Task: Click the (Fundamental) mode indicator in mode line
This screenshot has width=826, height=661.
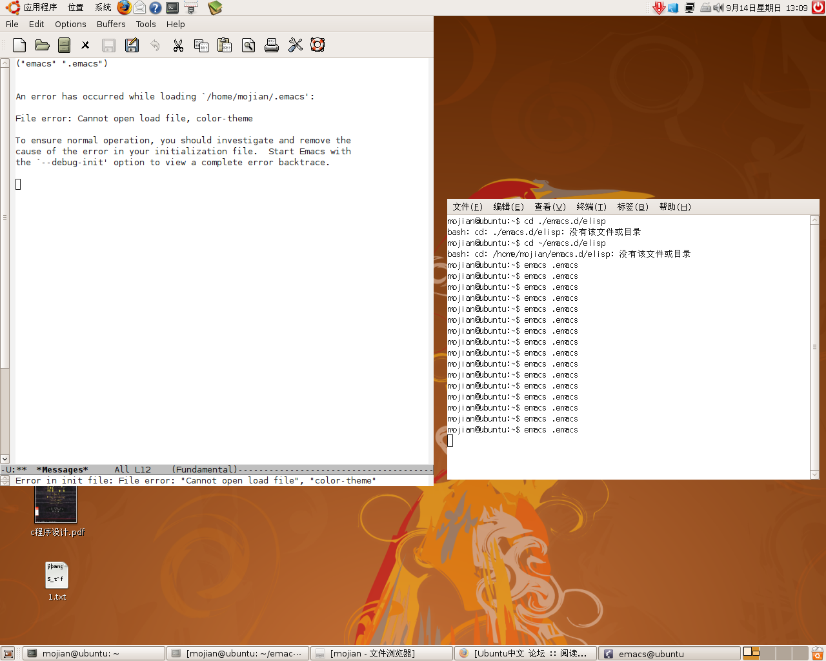Action: (205, 469)
